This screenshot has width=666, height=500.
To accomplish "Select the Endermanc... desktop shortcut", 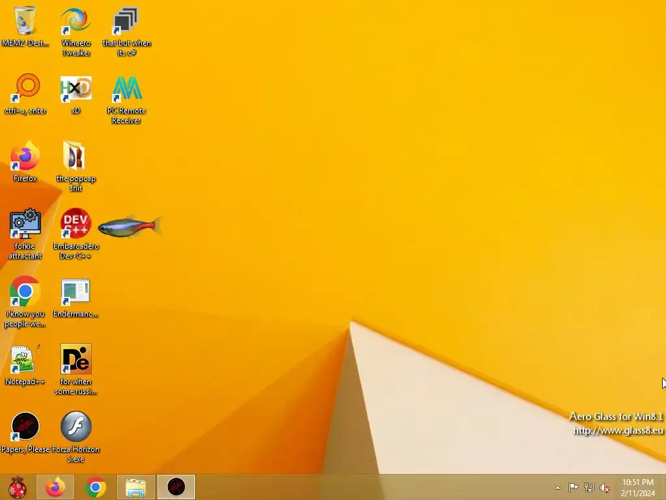I will (x=75, y=298).
